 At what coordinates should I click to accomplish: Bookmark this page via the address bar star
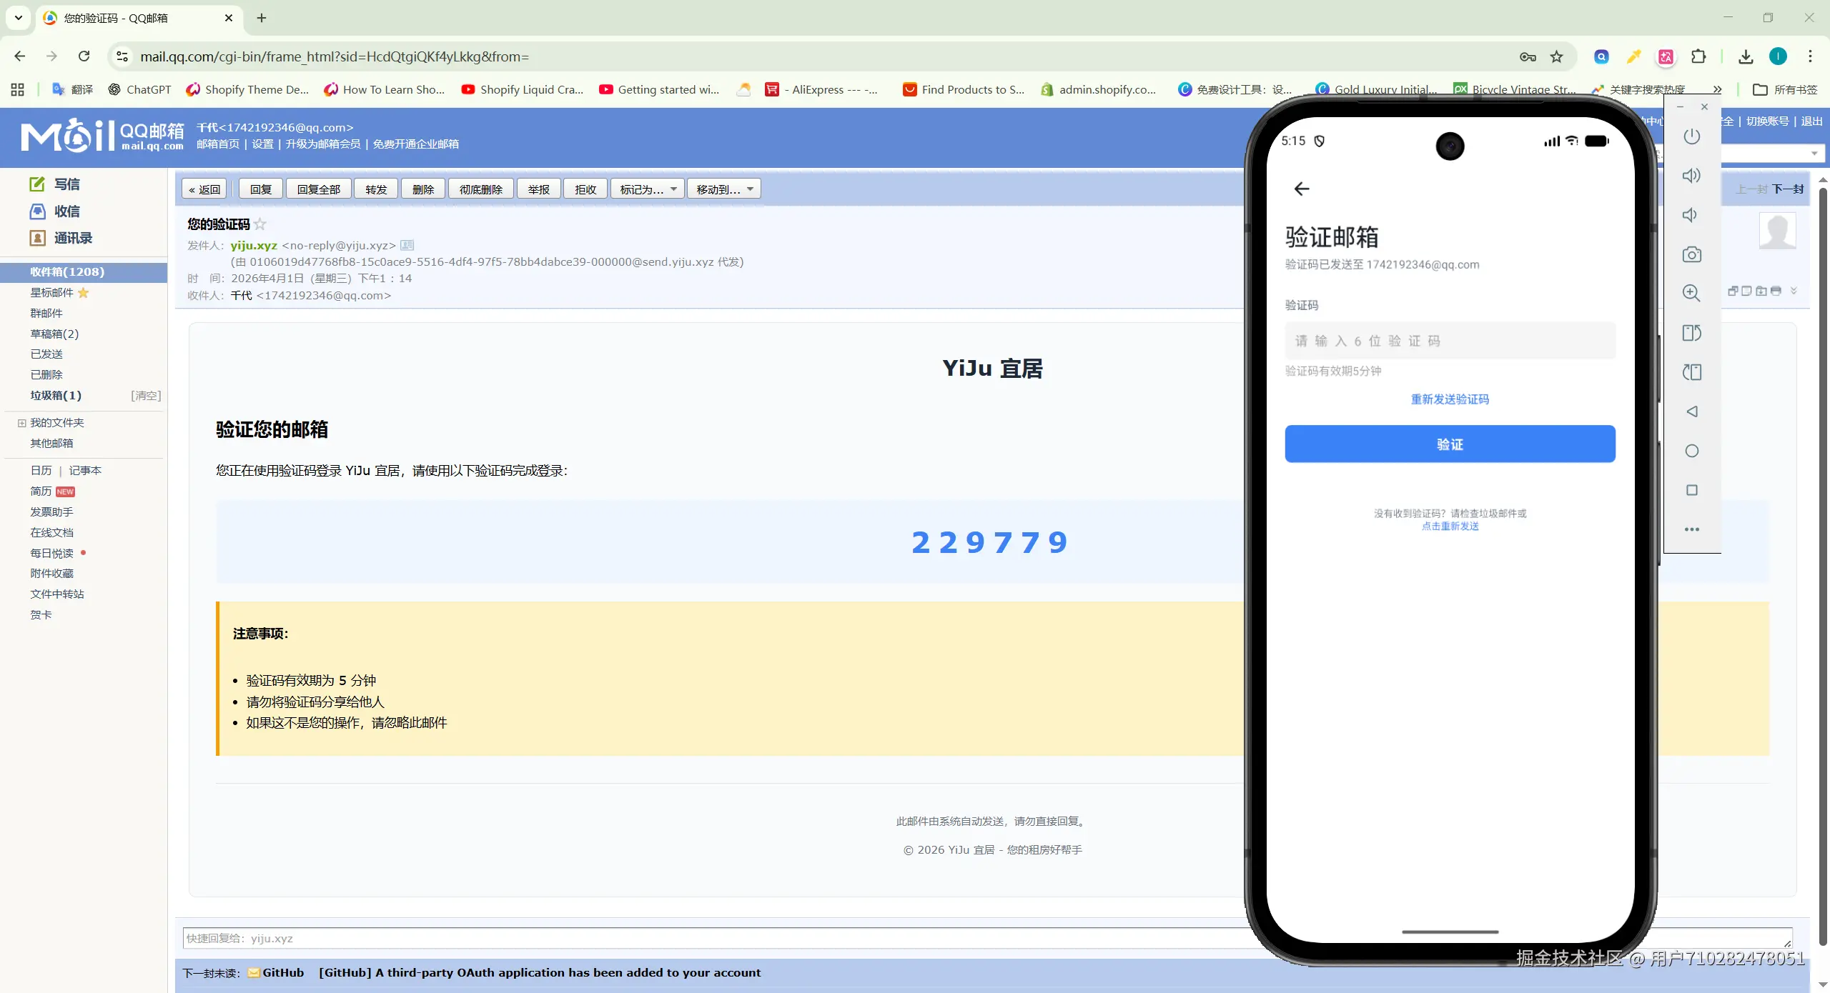(1556, 56)
